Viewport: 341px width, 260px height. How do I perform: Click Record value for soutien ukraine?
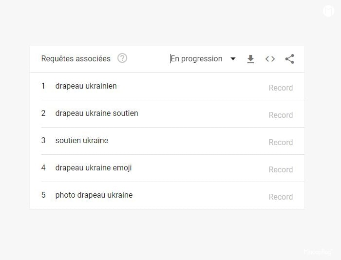coord(281,143)
